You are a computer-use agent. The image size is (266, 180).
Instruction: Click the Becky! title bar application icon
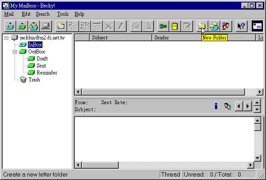6,5
